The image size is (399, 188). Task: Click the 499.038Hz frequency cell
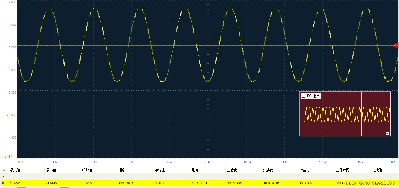(126, 183)
